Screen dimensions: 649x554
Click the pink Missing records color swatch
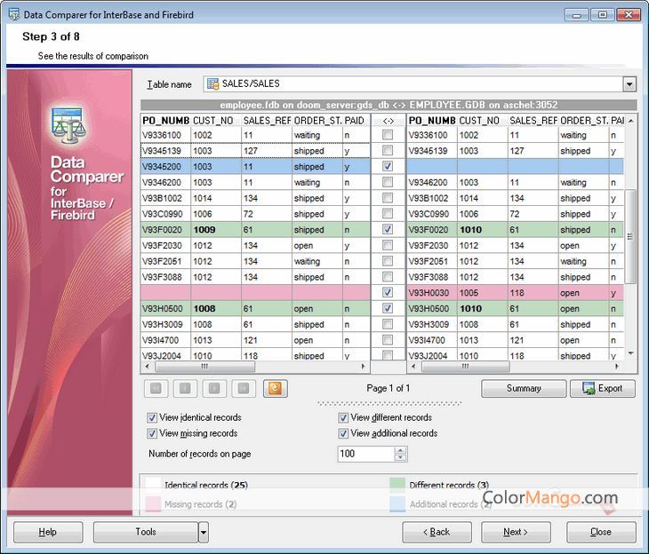click(153, 504)
